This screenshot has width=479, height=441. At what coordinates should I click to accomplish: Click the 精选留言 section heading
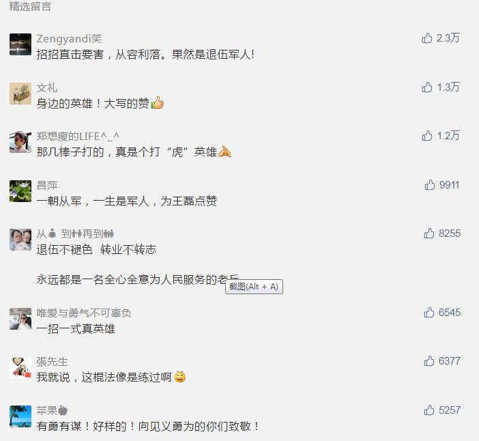[x=30, y=6]
